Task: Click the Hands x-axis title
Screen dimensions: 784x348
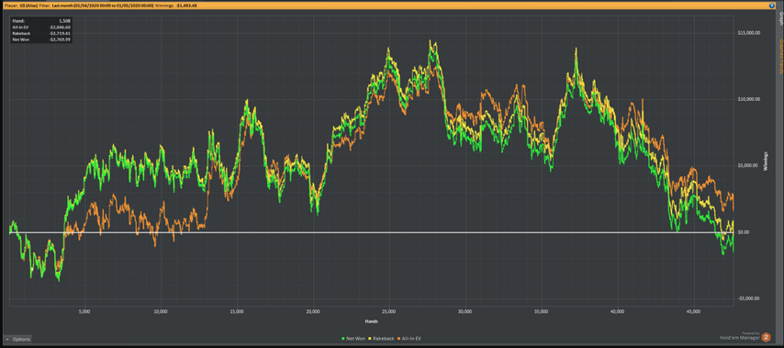Action: [372, 320]
